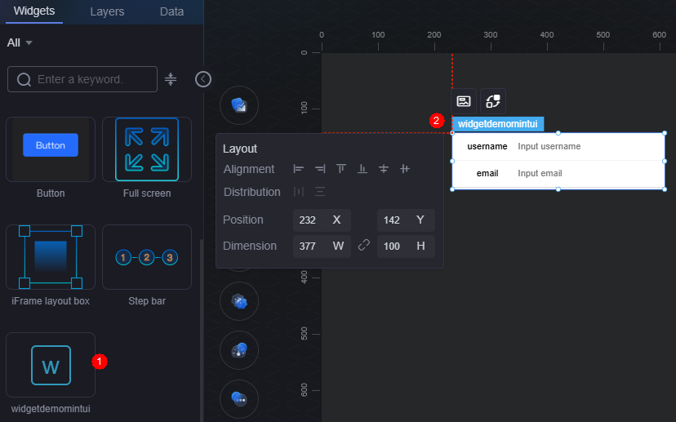Click the X position field
The image size is (676, 422).
click(322, 220)
